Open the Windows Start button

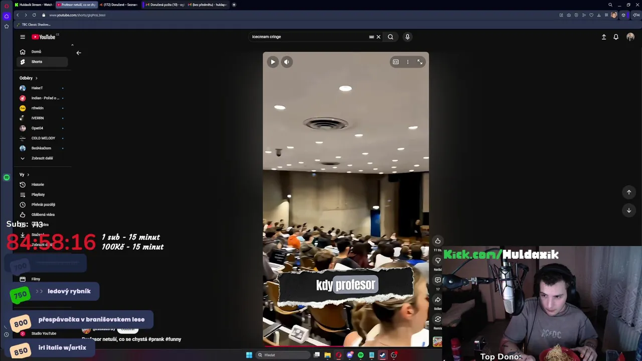pyautogui.click(x=249, y=355)
